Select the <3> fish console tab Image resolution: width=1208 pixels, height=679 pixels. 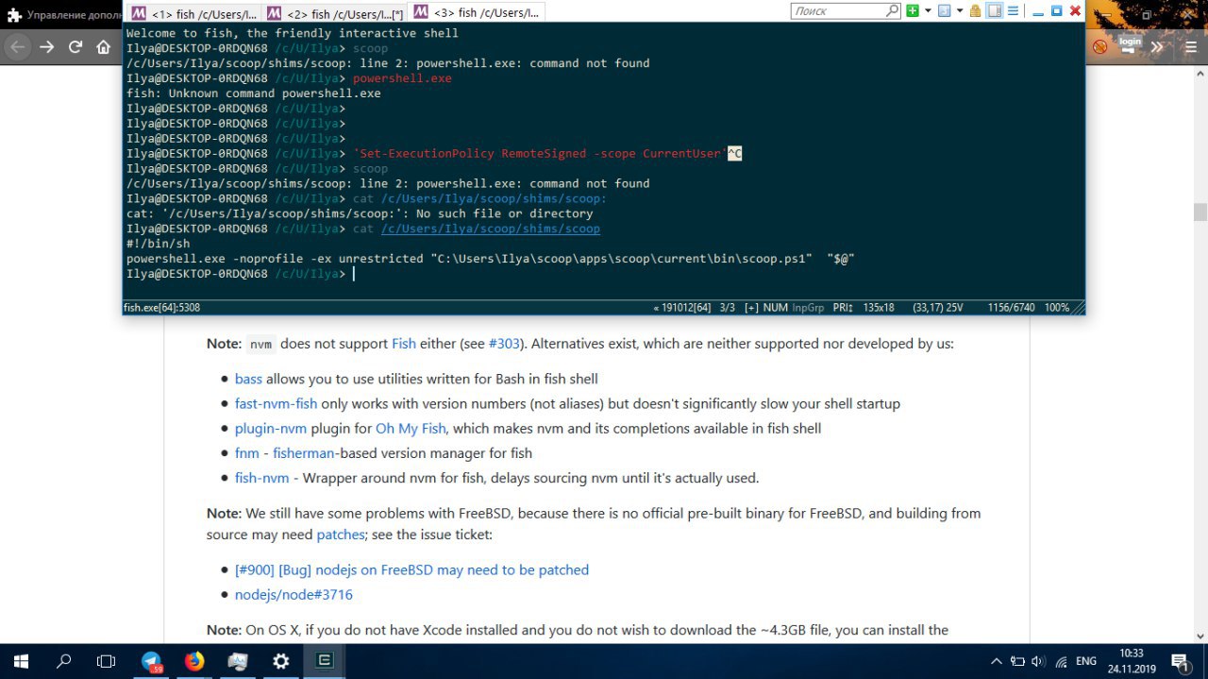[477, 12]
